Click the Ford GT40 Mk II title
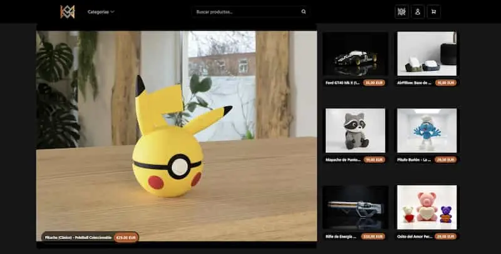The height and width of the screenshot is (254, 501). (x=342, y=83)
